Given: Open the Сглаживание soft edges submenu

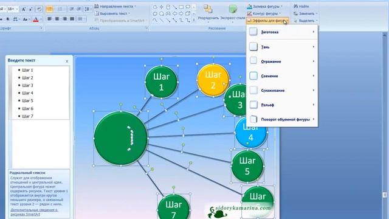Looking at the screenshot, I should click(x=282, y=91).
